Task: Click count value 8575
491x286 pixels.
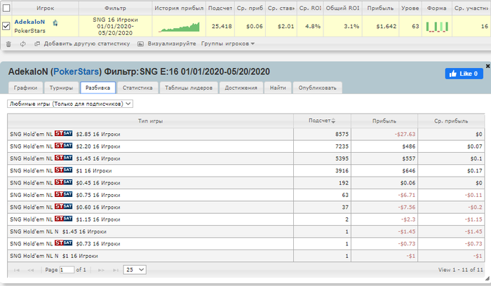Action: [342, 135]
